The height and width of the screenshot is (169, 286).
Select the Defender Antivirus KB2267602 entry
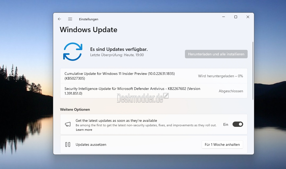coord(154,91)
